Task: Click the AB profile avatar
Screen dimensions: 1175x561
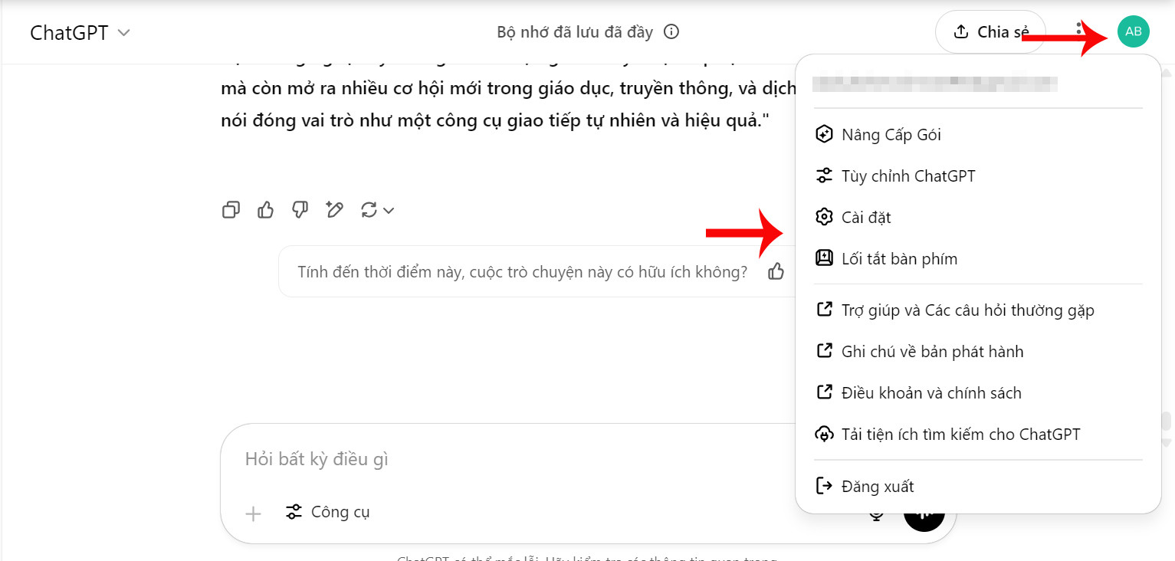Action: 1133,31
